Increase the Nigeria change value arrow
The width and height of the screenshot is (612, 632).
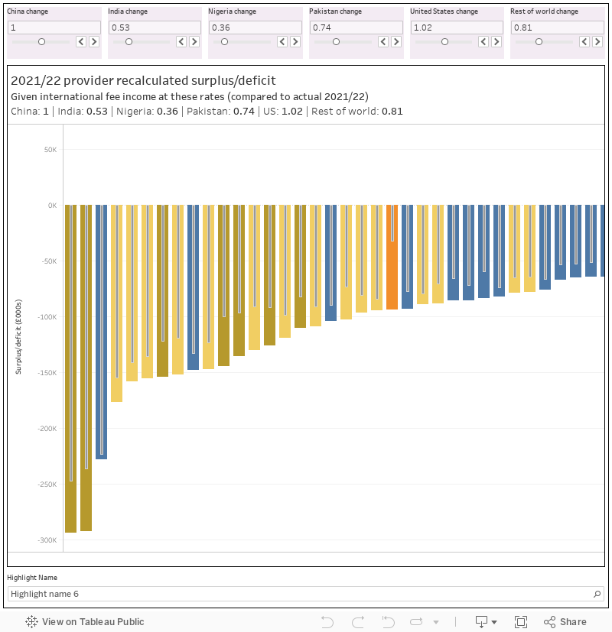pyautogui.click(x=295, y=42)
